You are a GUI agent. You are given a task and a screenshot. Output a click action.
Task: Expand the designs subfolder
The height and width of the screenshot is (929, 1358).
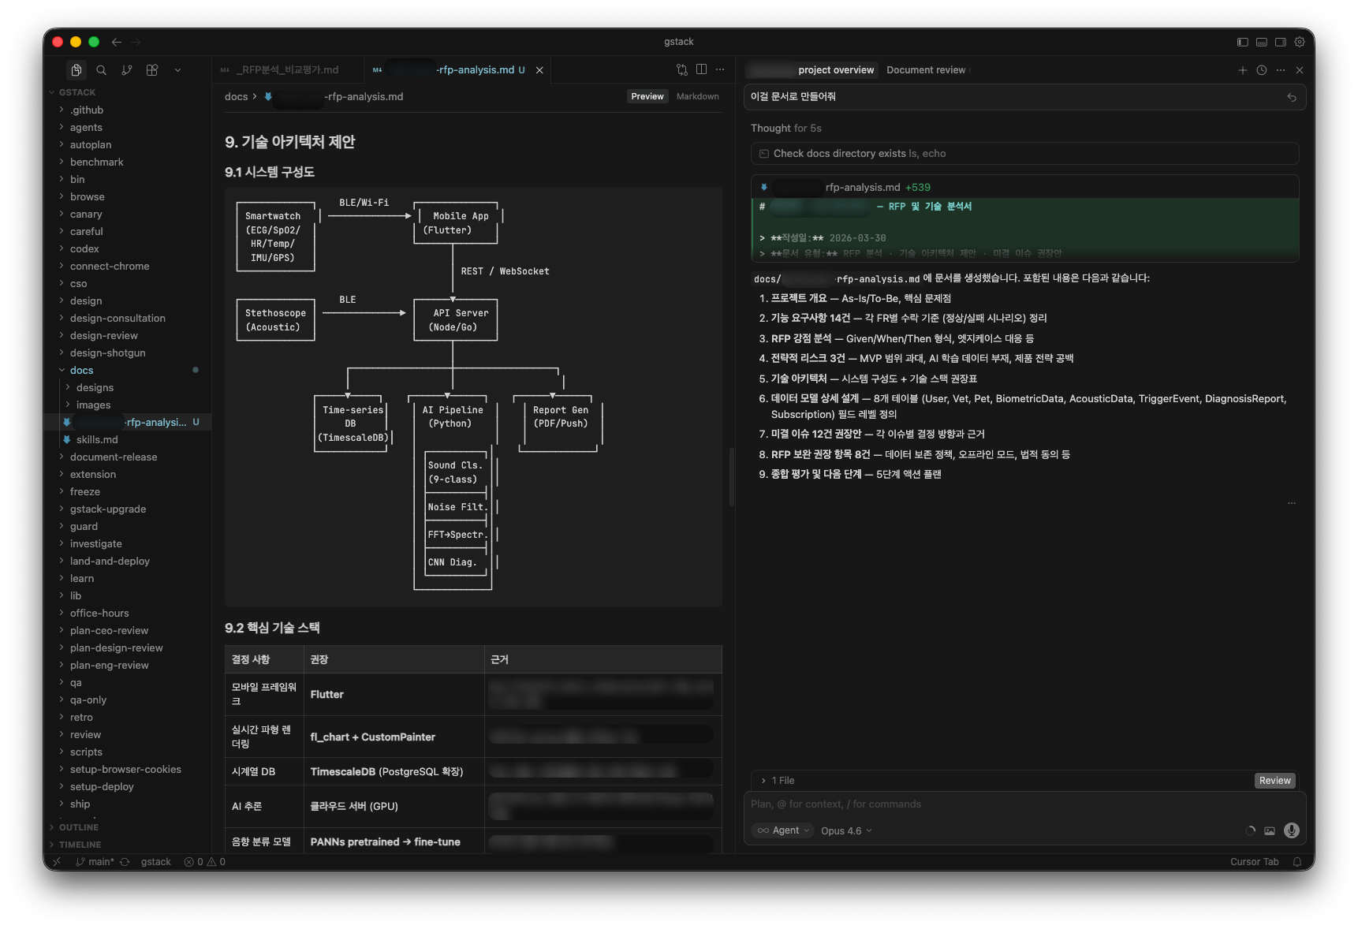pos(127,388)
